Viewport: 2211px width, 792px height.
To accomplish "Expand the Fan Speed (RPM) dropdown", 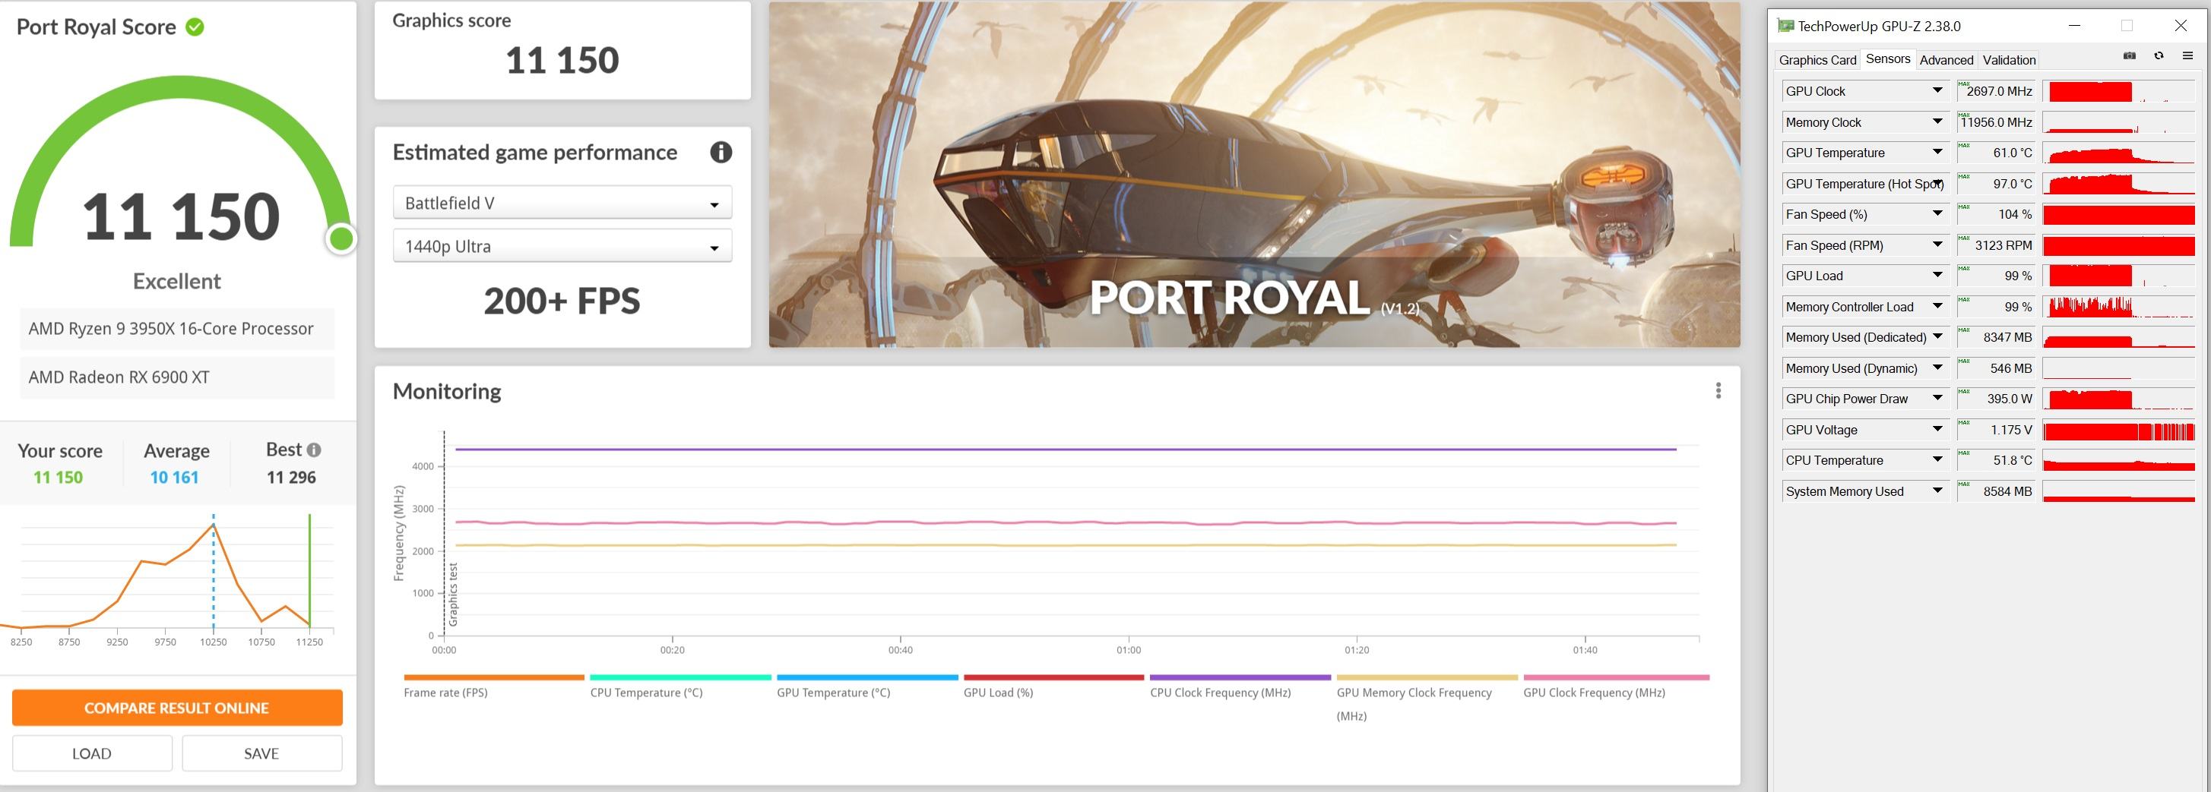I will coord(1937,245).
